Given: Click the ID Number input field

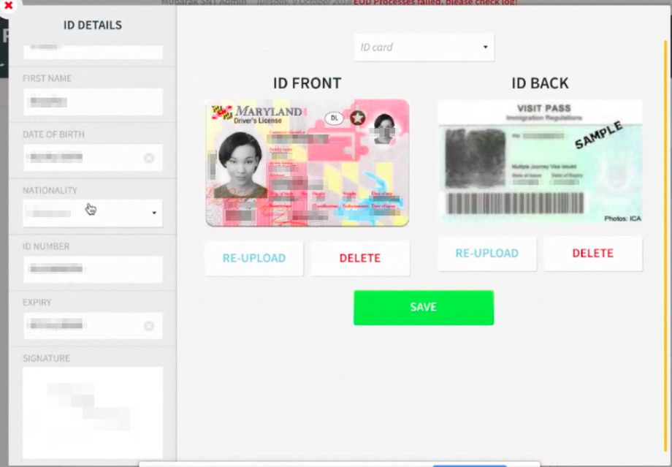Looking at the screenshot, I should [x=93, y=269].
